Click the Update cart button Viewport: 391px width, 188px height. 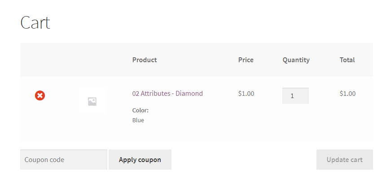(x=344, y=160)
